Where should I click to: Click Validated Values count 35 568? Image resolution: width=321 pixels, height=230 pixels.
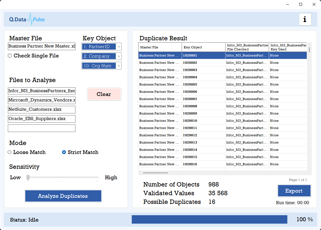point(218,193)
